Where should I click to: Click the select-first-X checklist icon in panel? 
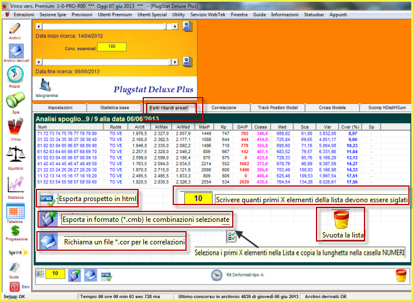(x=231, y=236)
